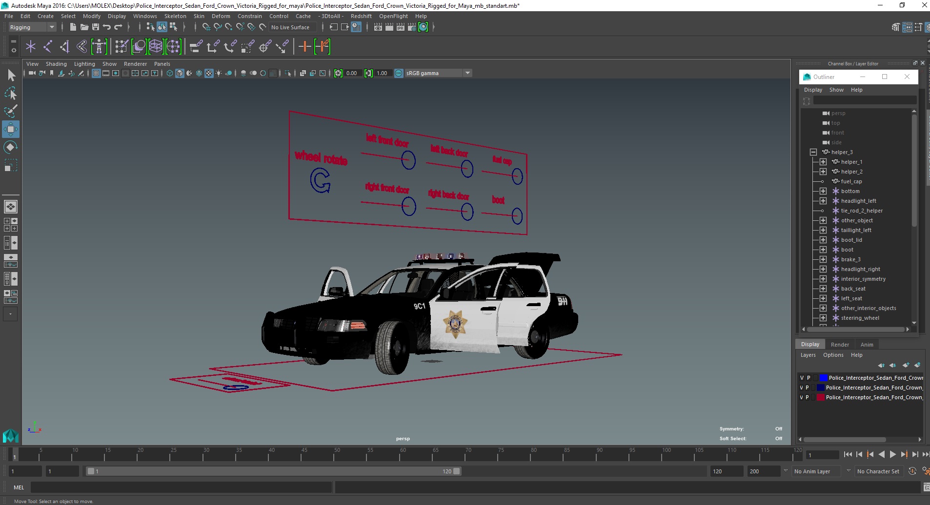Select the Scale tool in toolbox
The image size is (930, 505).
point(11,165)
